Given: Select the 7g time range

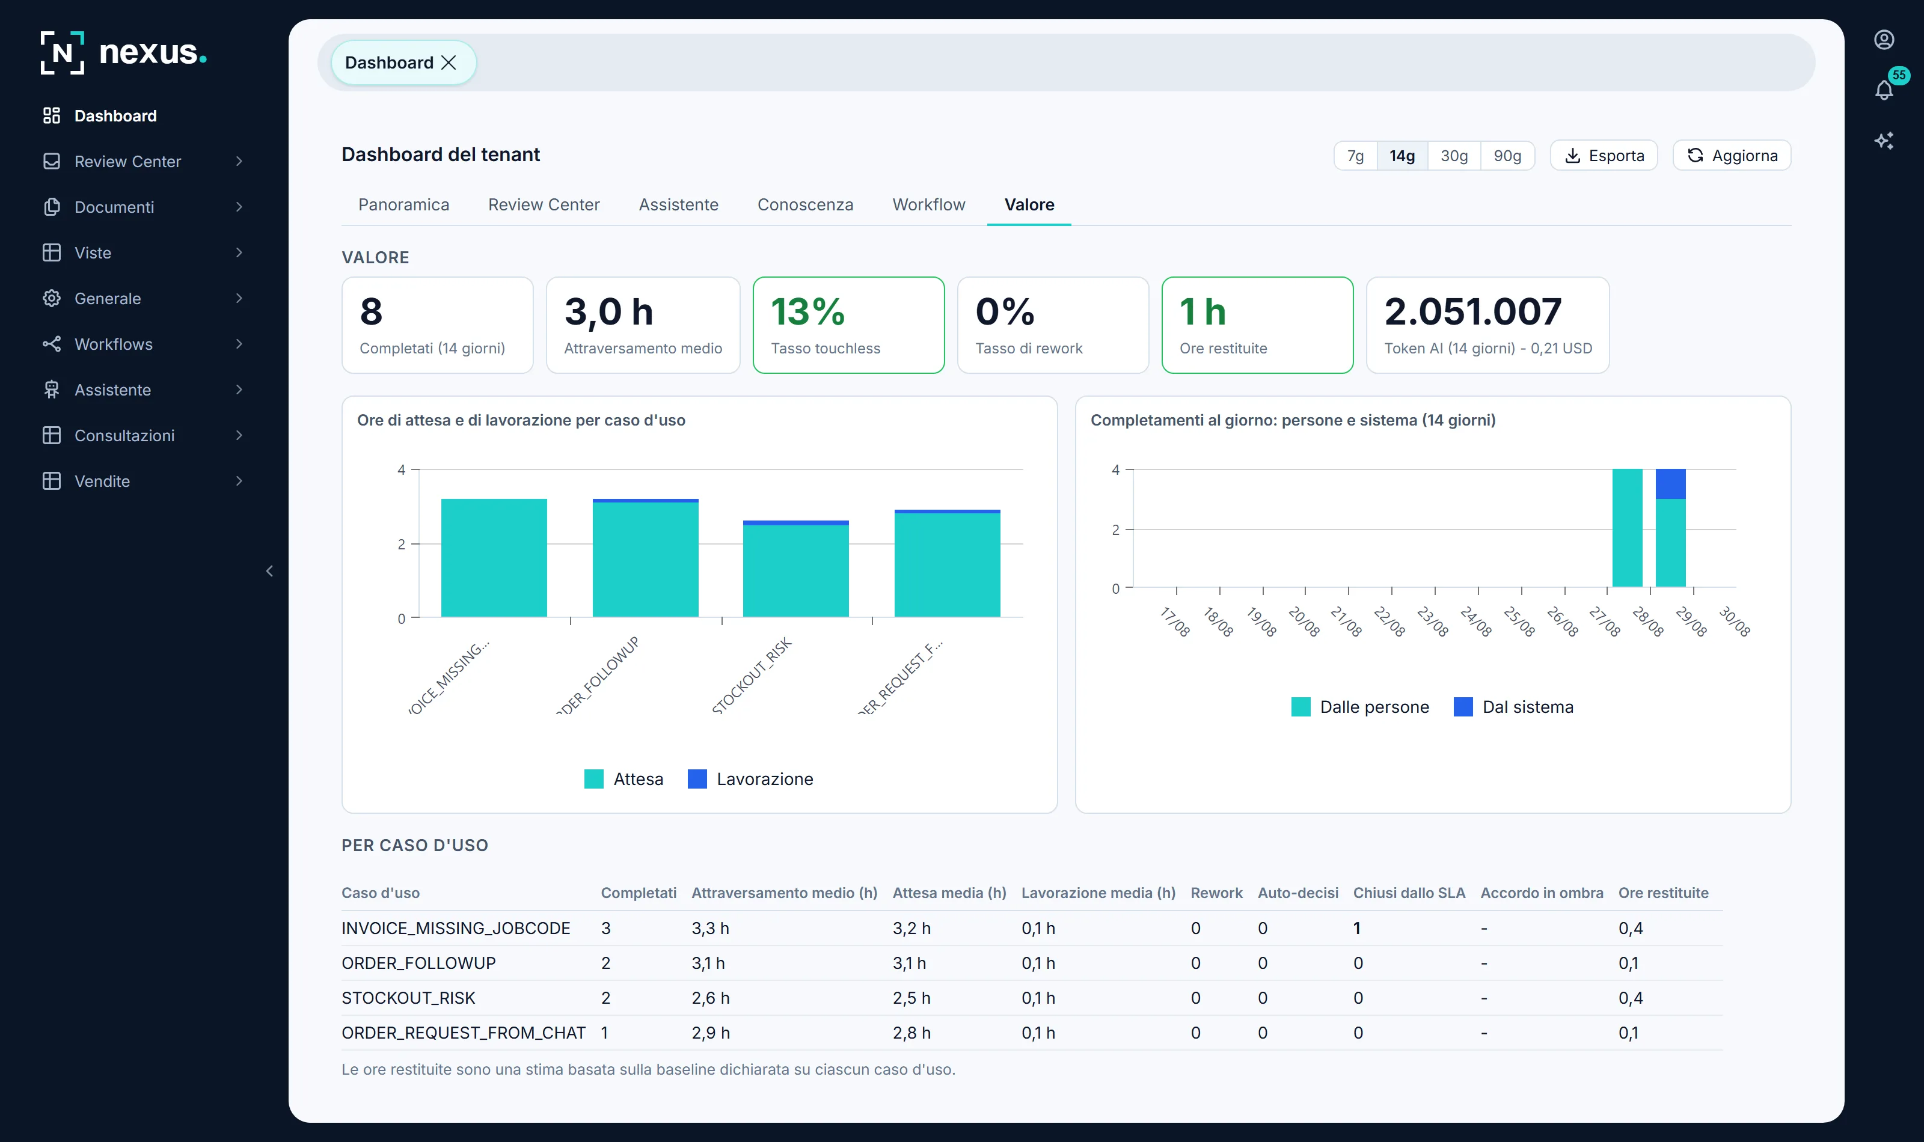Looking at the screenshot, I should tap(1355, 156).
